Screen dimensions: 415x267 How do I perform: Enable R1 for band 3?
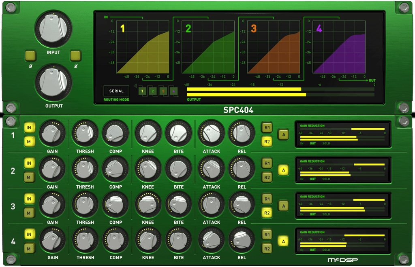(x=267, y=199)
